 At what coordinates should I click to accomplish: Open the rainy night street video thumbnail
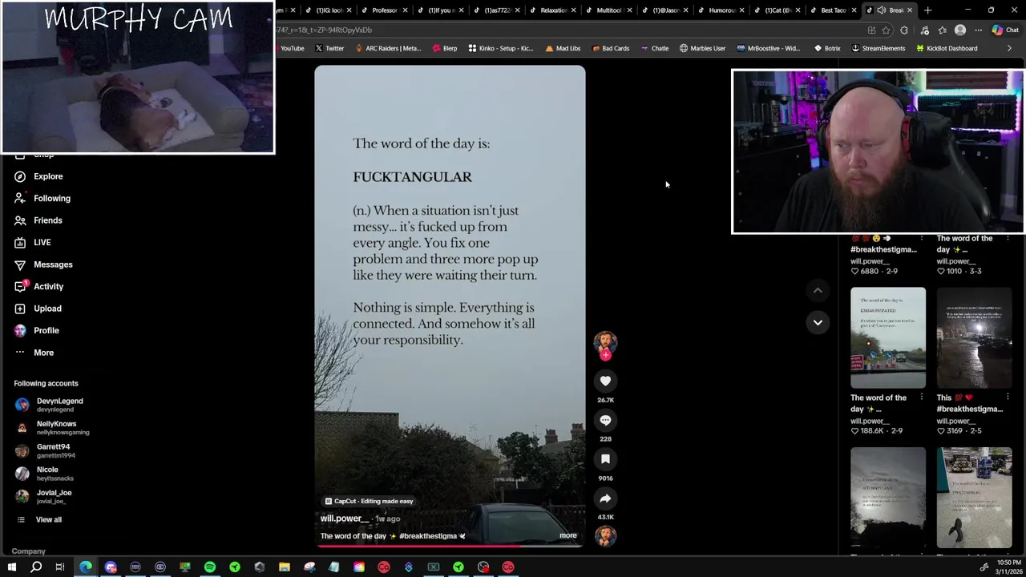point(975,337)
